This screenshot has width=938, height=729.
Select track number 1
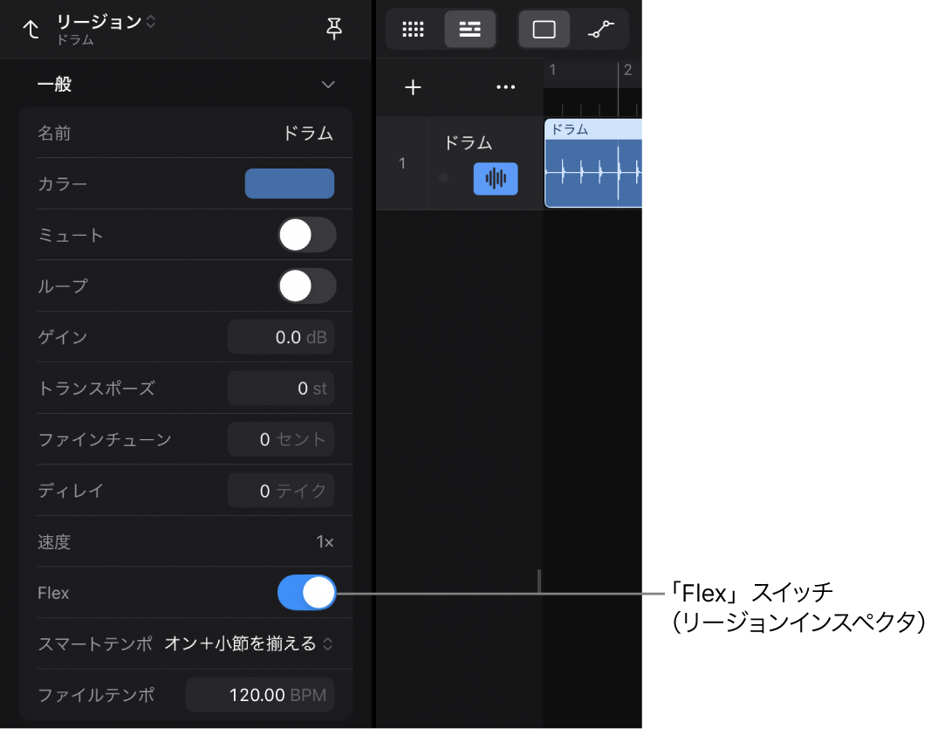[402, 163]
